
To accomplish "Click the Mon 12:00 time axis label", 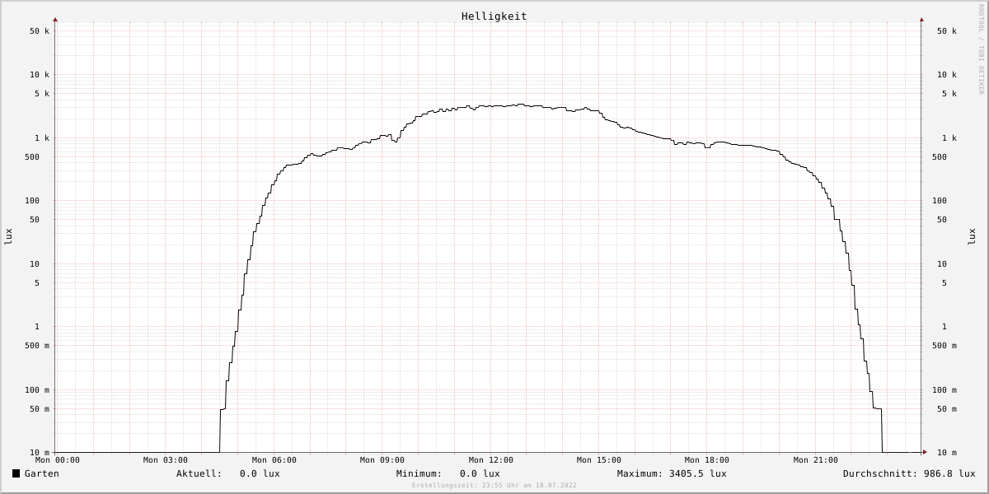I will [491, 460].
